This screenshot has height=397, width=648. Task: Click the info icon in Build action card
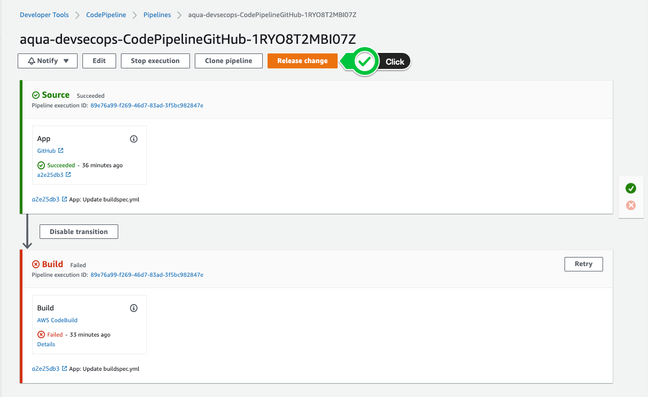click(134, 308)
